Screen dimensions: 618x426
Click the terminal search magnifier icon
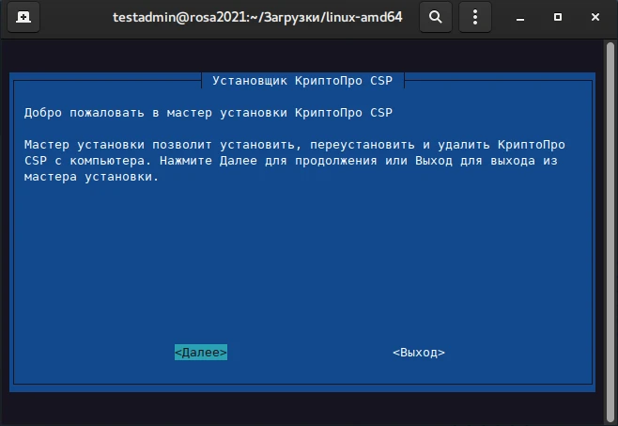point(436,17)
